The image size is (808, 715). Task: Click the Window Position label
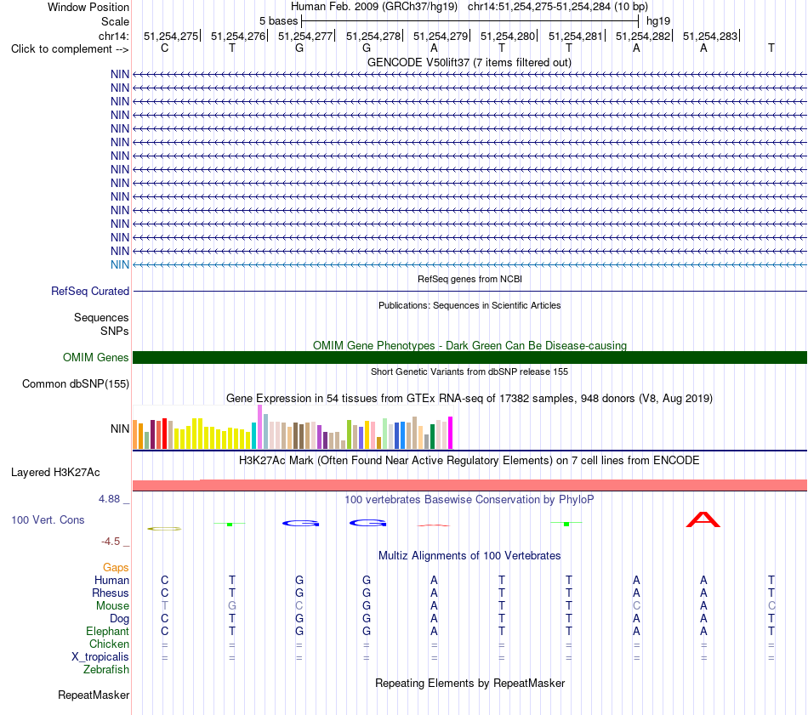point(88,7)
